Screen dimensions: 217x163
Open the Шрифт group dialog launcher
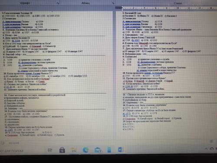[58, 3]
